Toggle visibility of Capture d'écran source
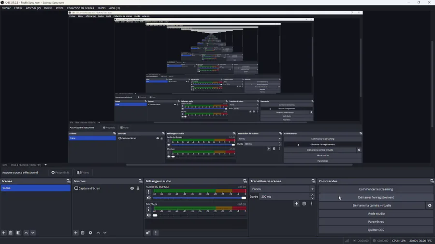435x244 pixels. point(132,188)
